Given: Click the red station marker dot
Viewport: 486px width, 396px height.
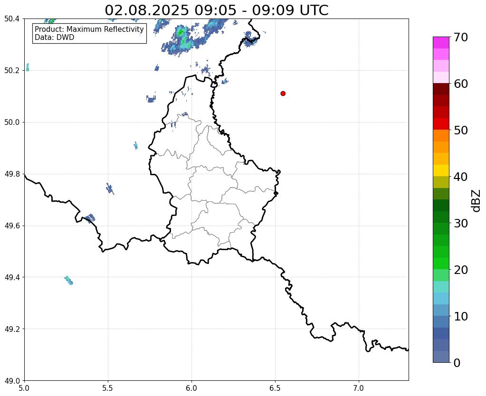Looking at the screenshot, I should [283, 94].
